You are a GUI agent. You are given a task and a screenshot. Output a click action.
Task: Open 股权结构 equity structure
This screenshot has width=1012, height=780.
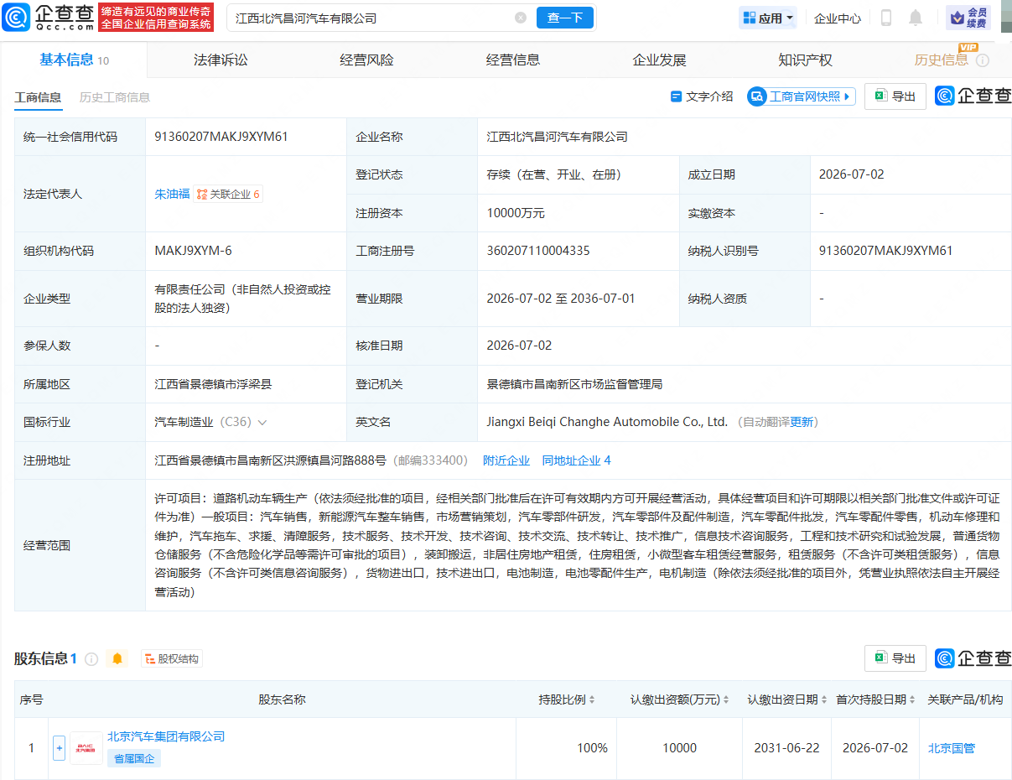click(172, 659)
